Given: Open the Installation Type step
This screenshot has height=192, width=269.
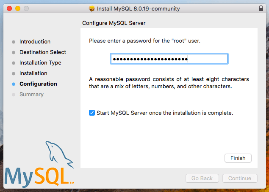Looking at the screenshot, I should tap(40, 63).
